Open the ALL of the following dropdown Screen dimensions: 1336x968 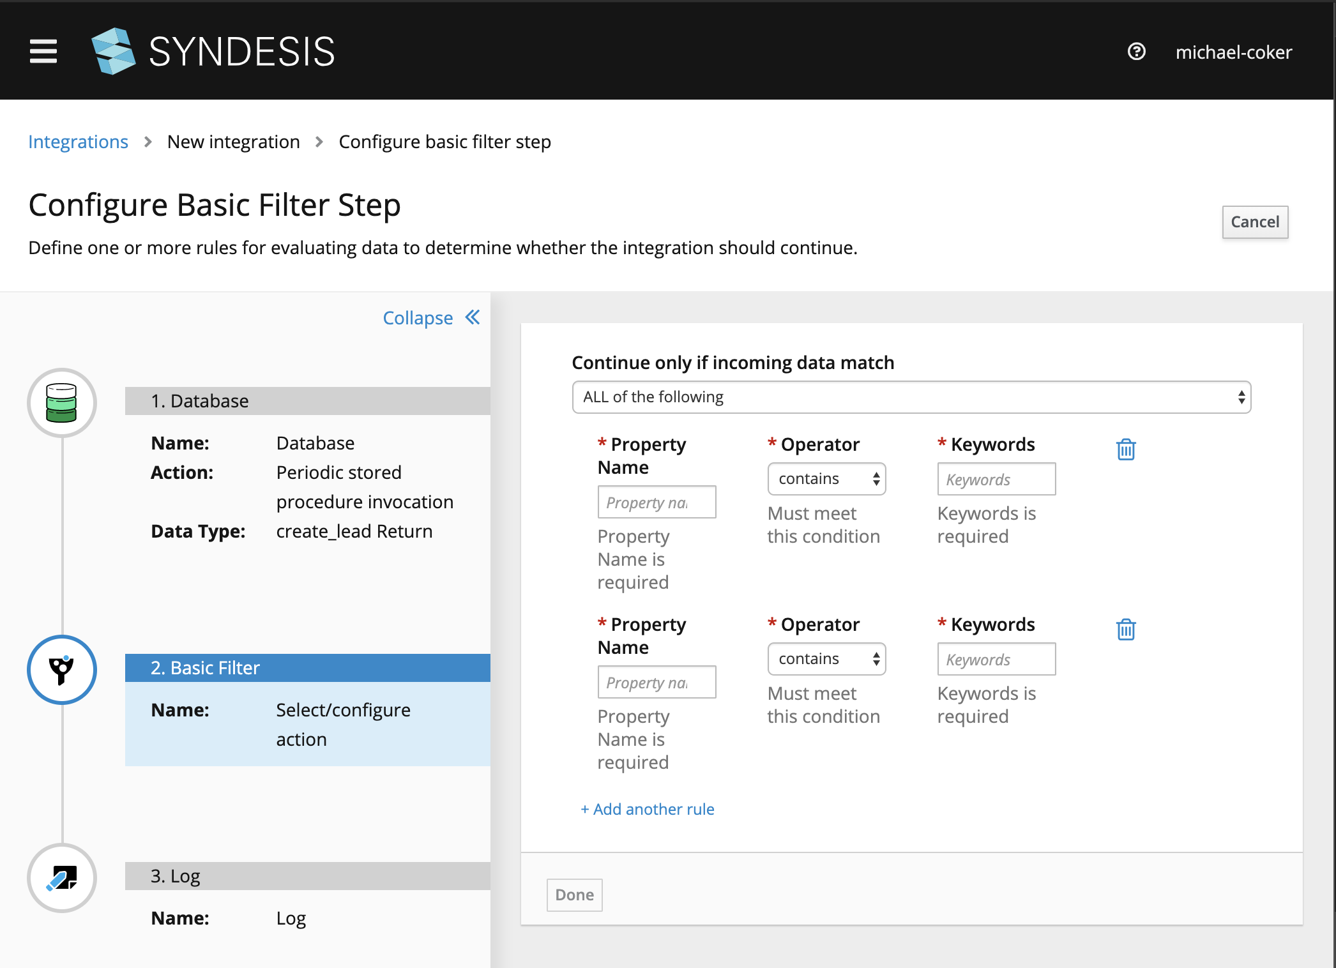pyautogui.click(x=911, y=397)
